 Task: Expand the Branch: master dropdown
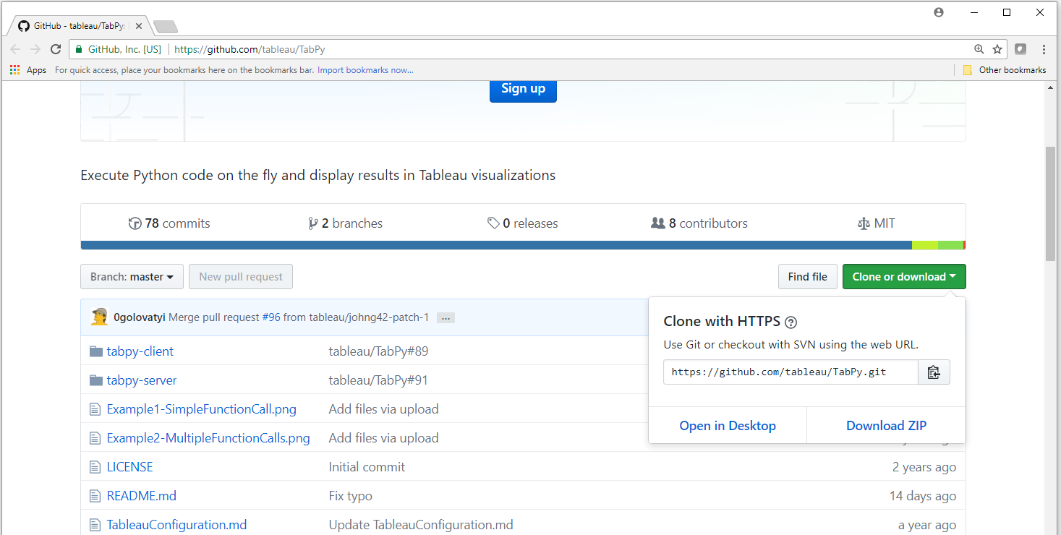(x=132, y=277)
